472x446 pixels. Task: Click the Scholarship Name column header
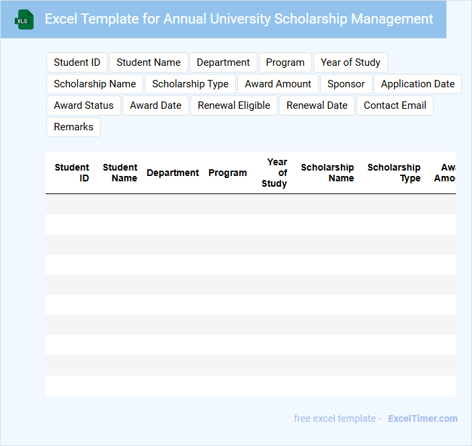[327, 173]
